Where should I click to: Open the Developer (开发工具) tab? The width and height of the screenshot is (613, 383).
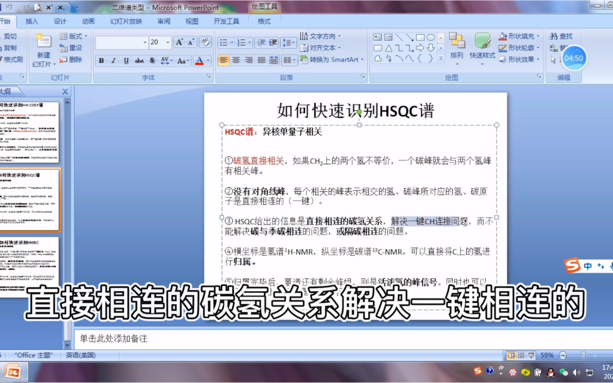[226, 21]
